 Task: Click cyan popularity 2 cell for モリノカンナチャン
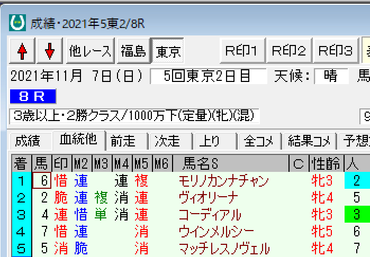coord(357,181)
